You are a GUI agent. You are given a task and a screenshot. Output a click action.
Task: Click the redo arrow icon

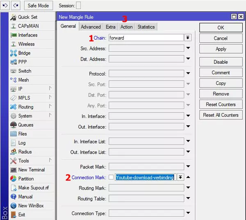[16, 5]
